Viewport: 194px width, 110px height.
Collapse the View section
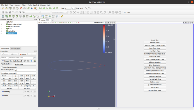[12, 96]
